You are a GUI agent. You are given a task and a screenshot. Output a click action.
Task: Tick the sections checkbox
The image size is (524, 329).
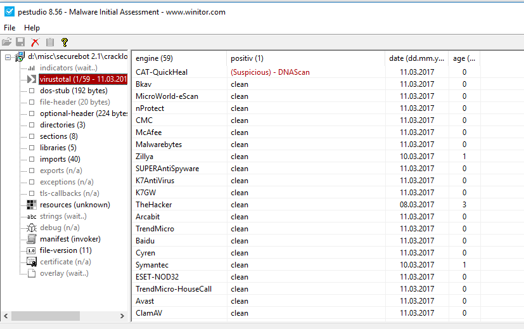coord(32,136)
